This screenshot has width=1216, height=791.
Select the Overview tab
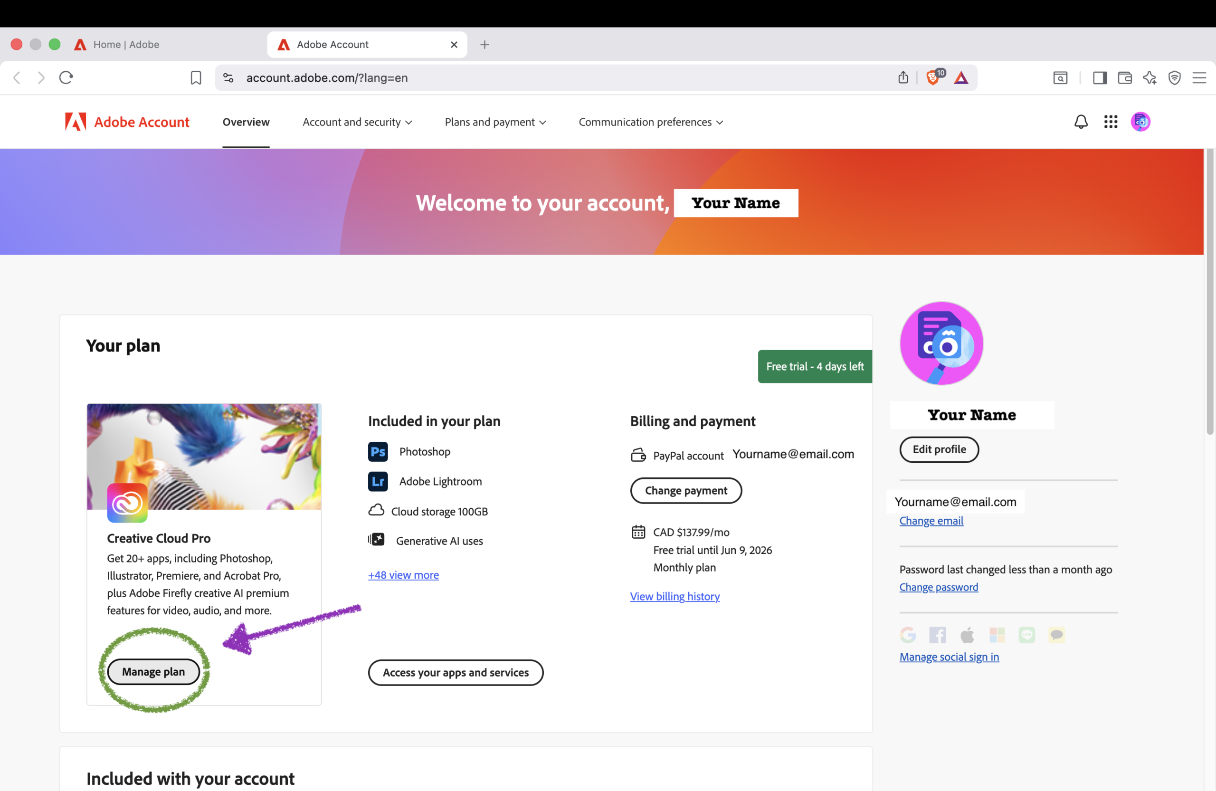246,122
